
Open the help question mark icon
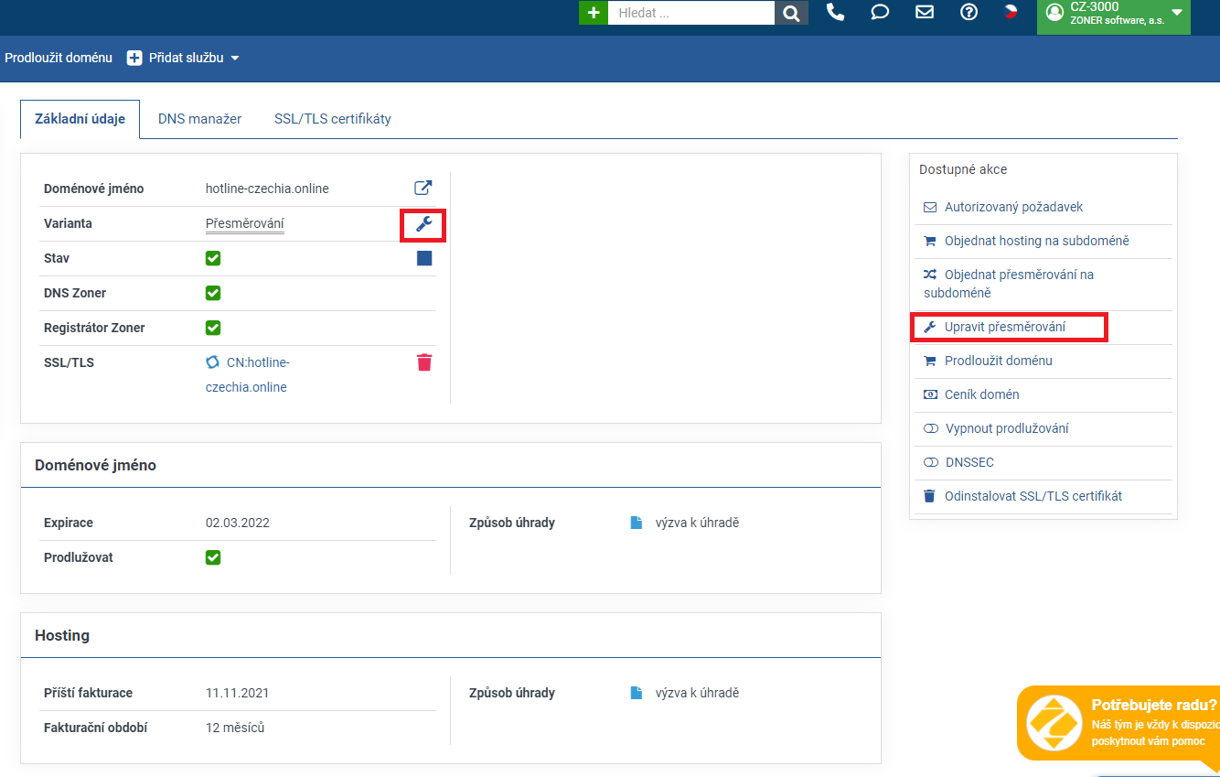(969, 12)
